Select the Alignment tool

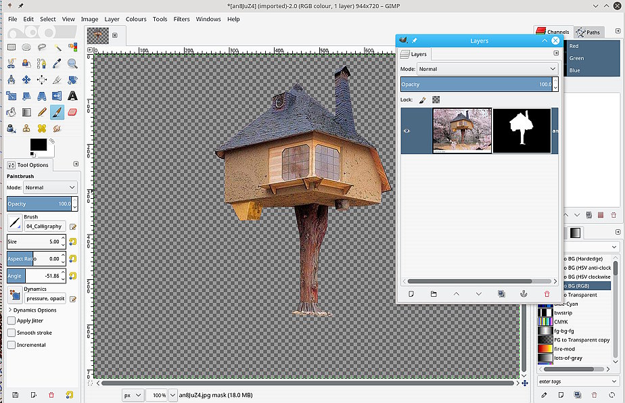click(x=42, y=80)
